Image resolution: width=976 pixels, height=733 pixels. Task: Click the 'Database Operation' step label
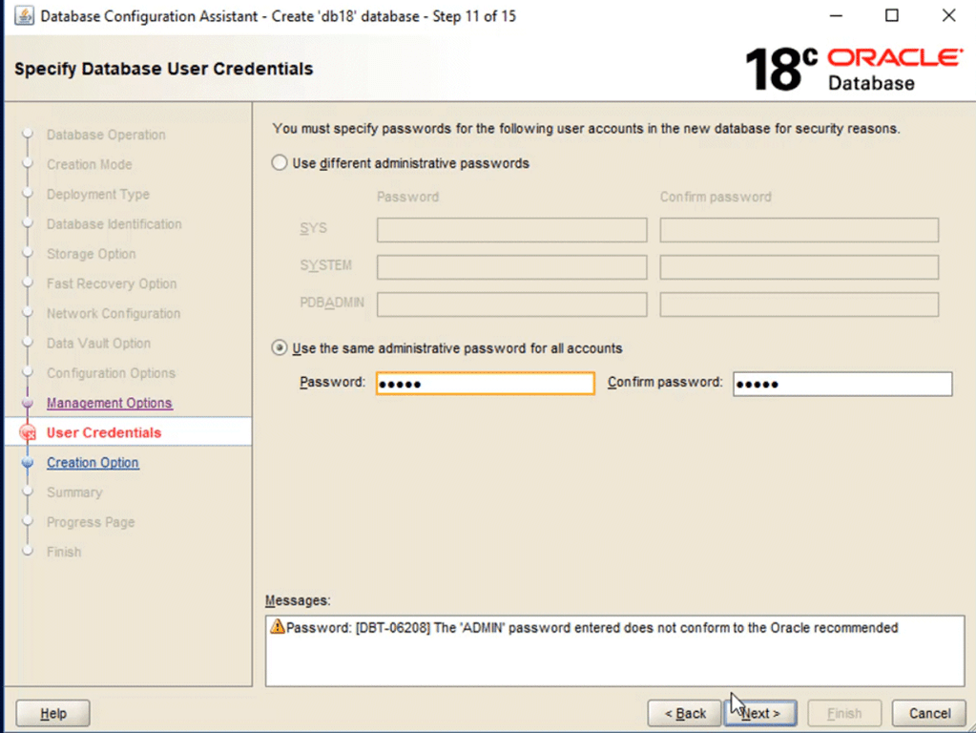coord(107,135)
